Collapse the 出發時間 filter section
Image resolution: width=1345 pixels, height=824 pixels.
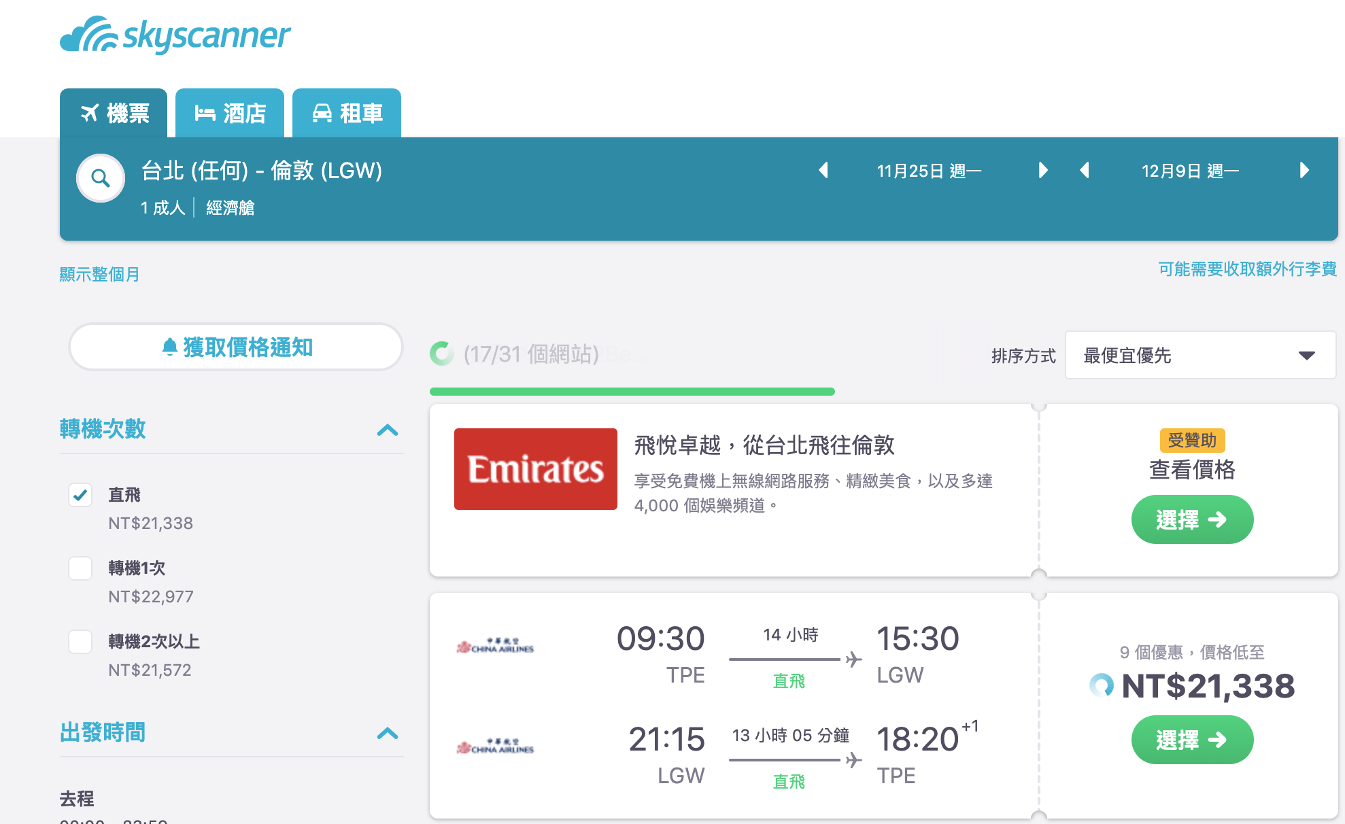[x=388, y=733]
